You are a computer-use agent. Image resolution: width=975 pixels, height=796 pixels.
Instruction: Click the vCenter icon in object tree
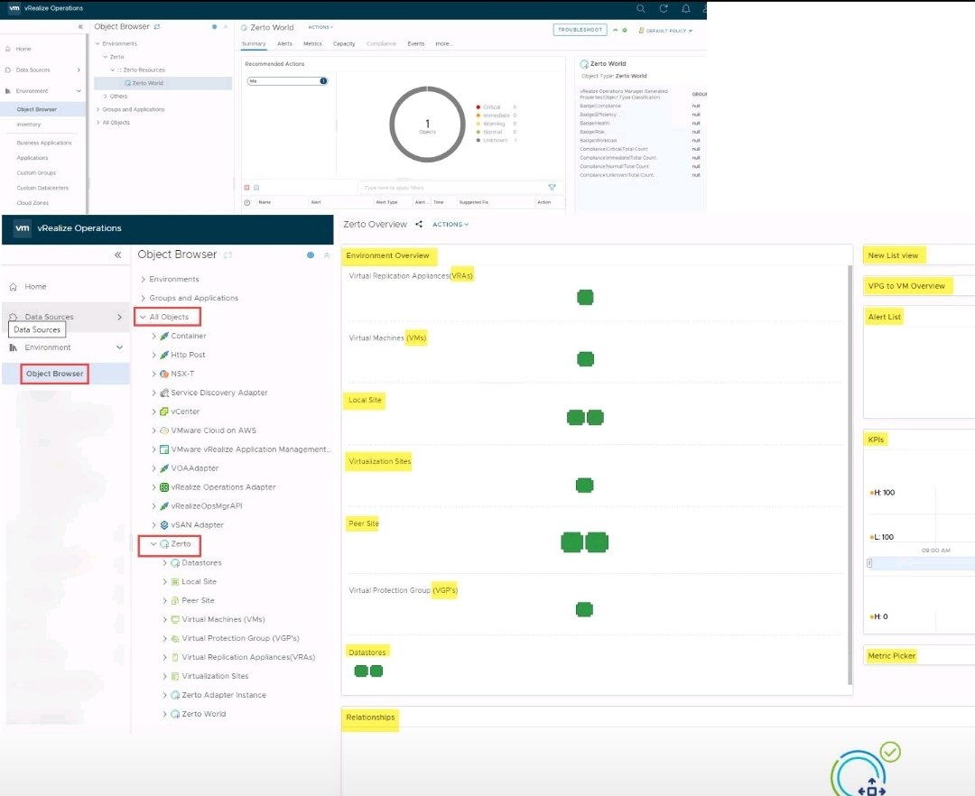(x=164, y=412)
